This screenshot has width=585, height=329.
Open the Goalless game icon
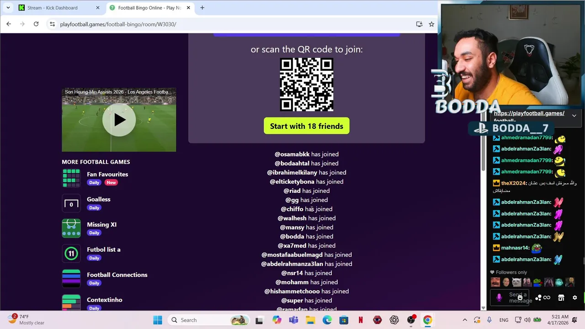[x=71, y=203]
